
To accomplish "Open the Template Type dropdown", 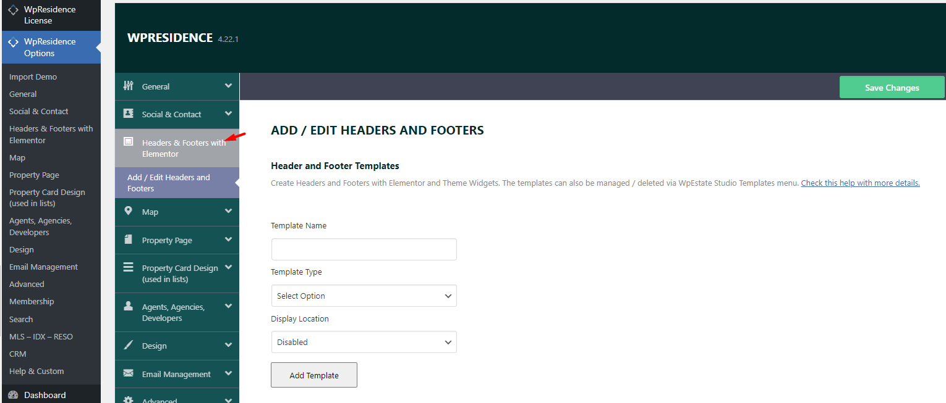I will [363, 296].
